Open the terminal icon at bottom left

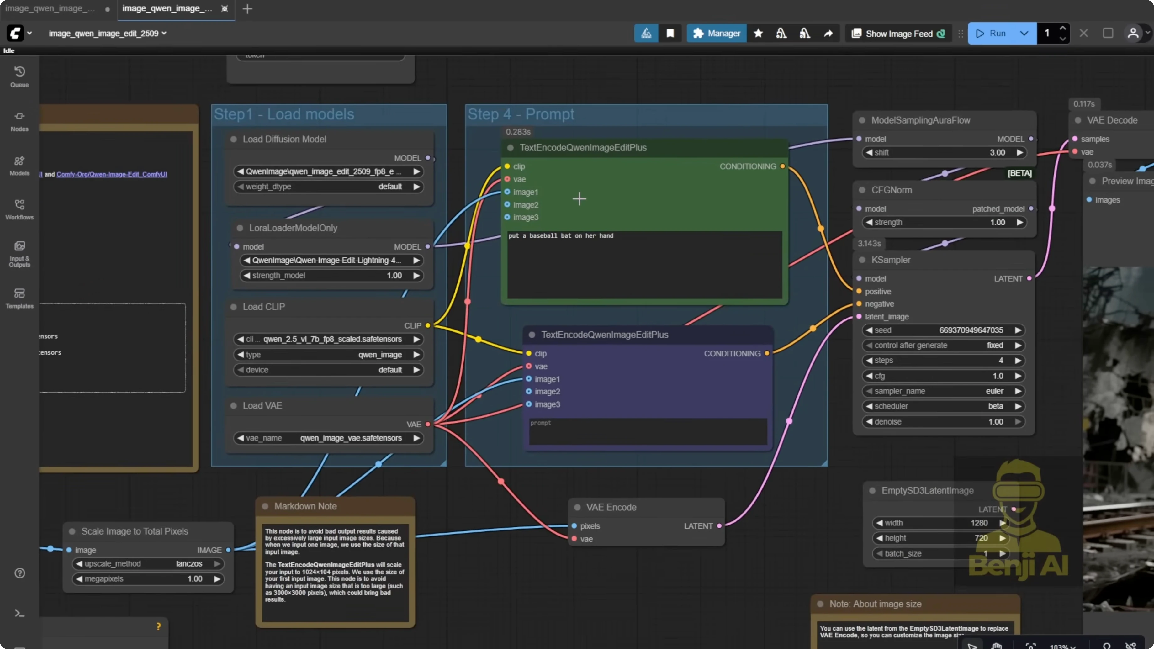click(x=19, y=613)
